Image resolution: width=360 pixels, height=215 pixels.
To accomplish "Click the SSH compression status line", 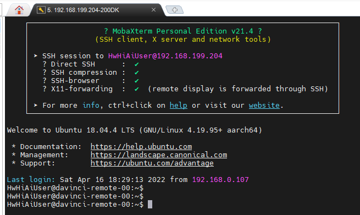I will (x=91, y=73).
